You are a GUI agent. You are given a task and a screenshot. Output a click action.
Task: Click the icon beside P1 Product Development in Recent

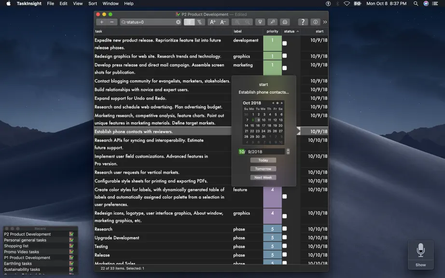(x=71, y=258)
